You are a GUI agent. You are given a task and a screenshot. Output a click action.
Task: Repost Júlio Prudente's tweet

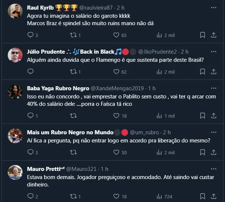point(73,72)
